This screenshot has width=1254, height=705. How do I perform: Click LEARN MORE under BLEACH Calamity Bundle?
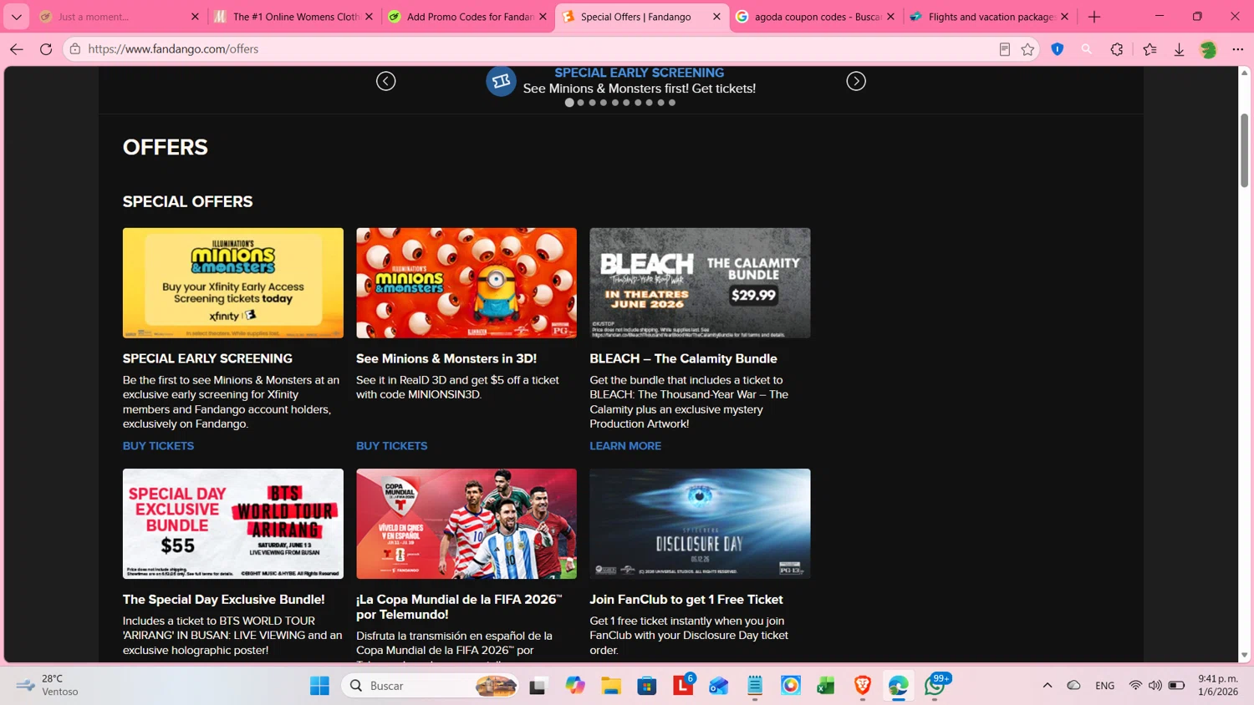(625, 446)
